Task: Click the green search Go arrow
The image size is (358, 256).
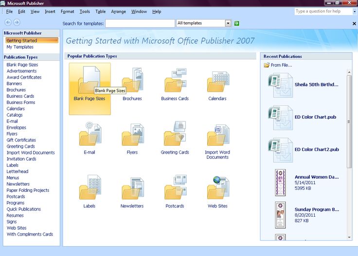Action: pyautogui.click(x=237, y=23)
